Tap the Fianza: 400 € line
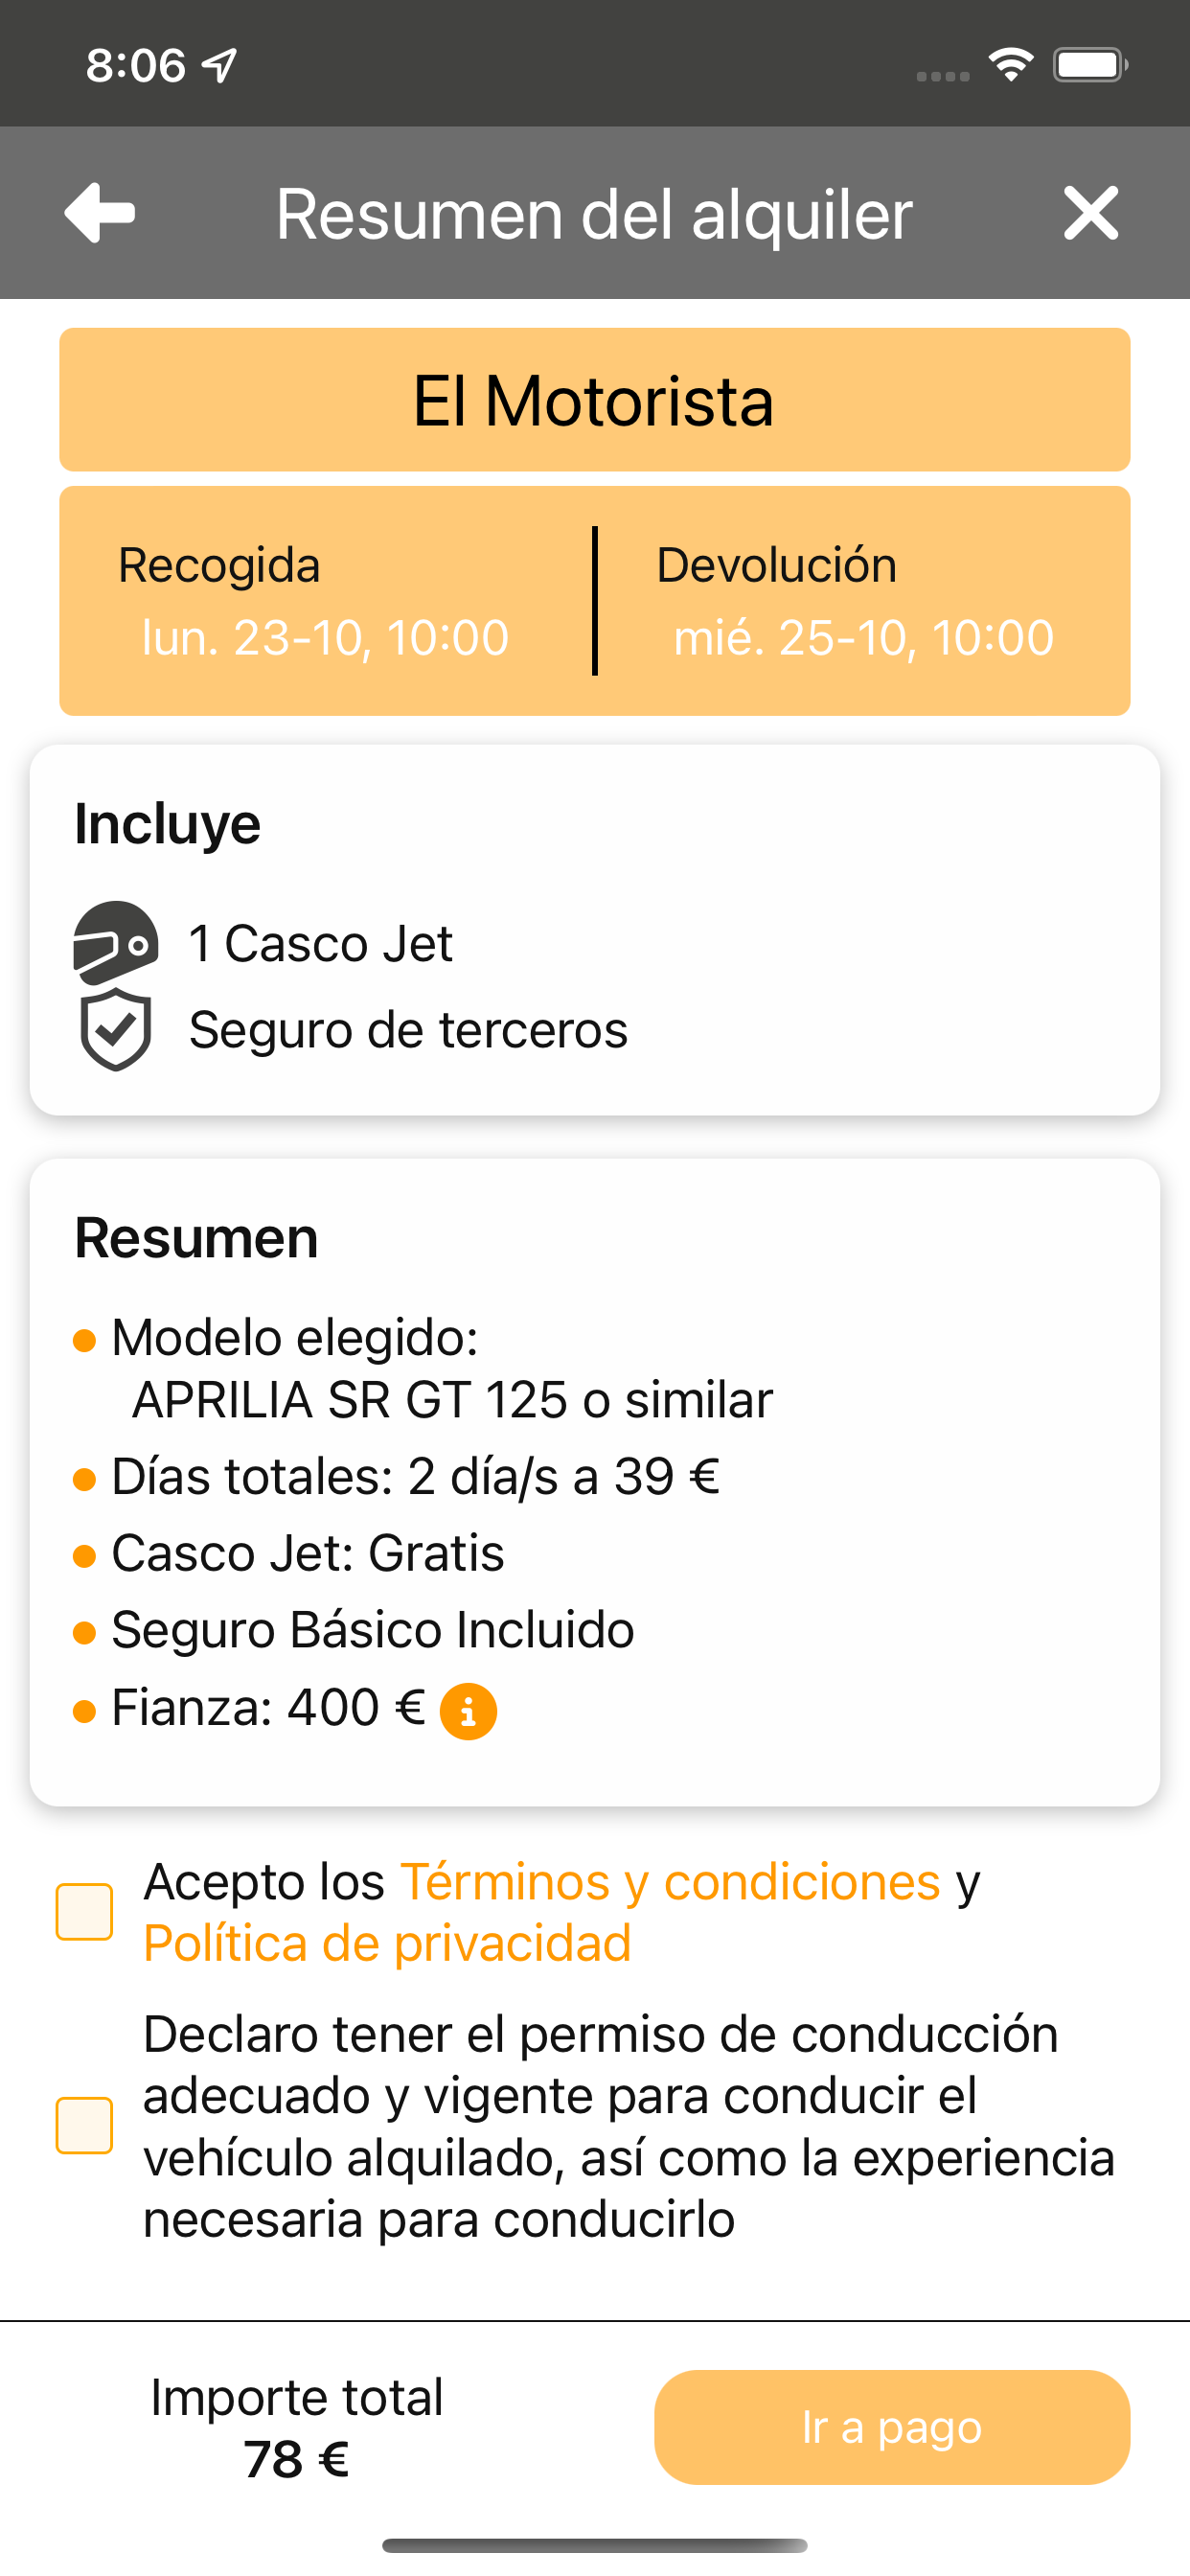The width and height of the screenshot is (1190, 2576). tap(269, 1708)
